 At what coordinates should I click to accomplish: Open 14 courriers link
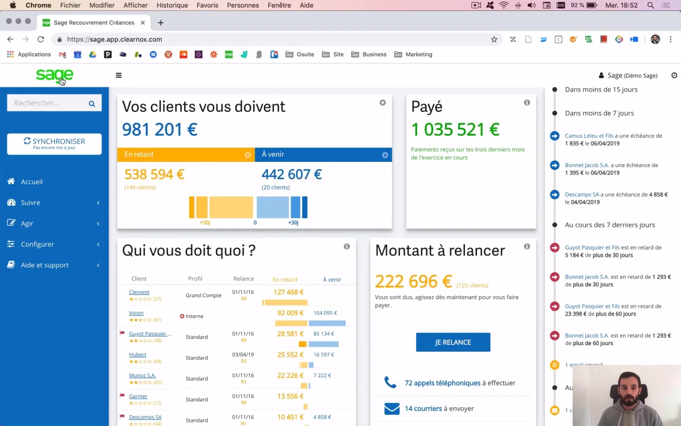tap(423, 408)
